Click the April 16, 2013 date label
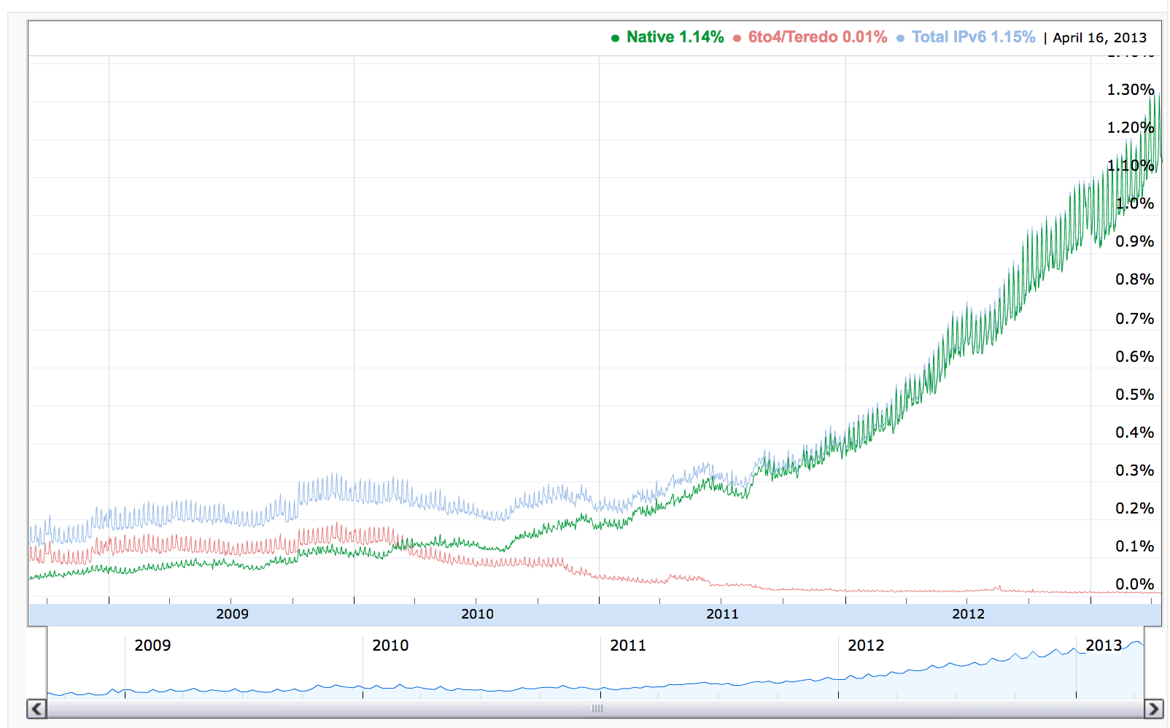 (1099, 38)
